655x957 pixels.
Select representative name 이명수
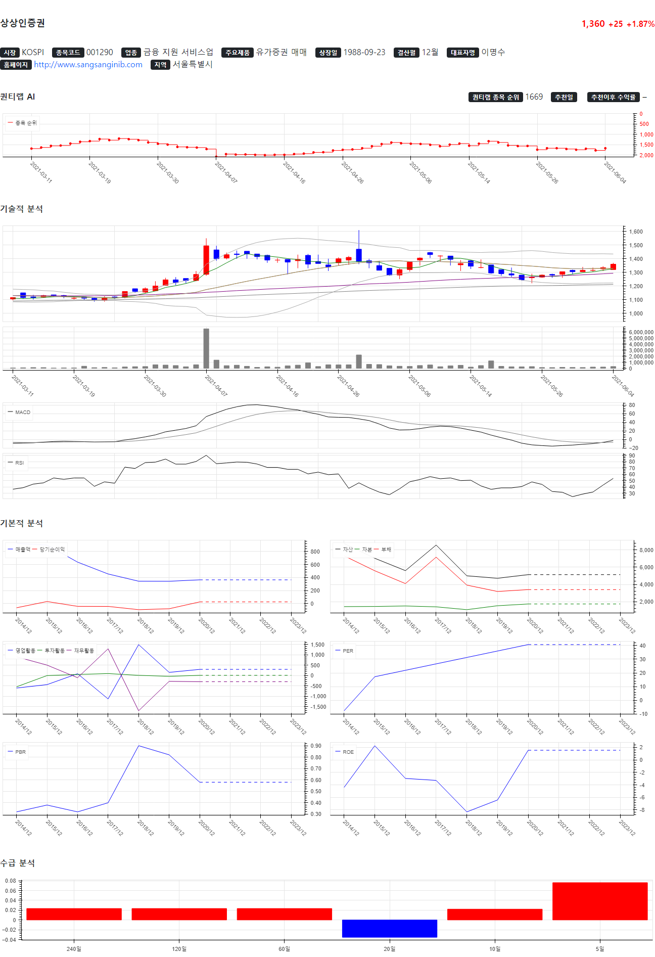coord(493,53)
